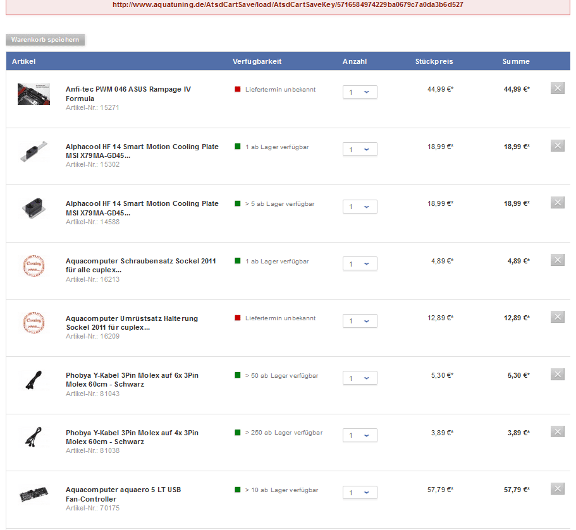Image resolution: width=576 pixels, height=530 pixels.
Task: Open quantity dropdown for Y-Kabel 6x 3Pin
Action: (360, 378)
